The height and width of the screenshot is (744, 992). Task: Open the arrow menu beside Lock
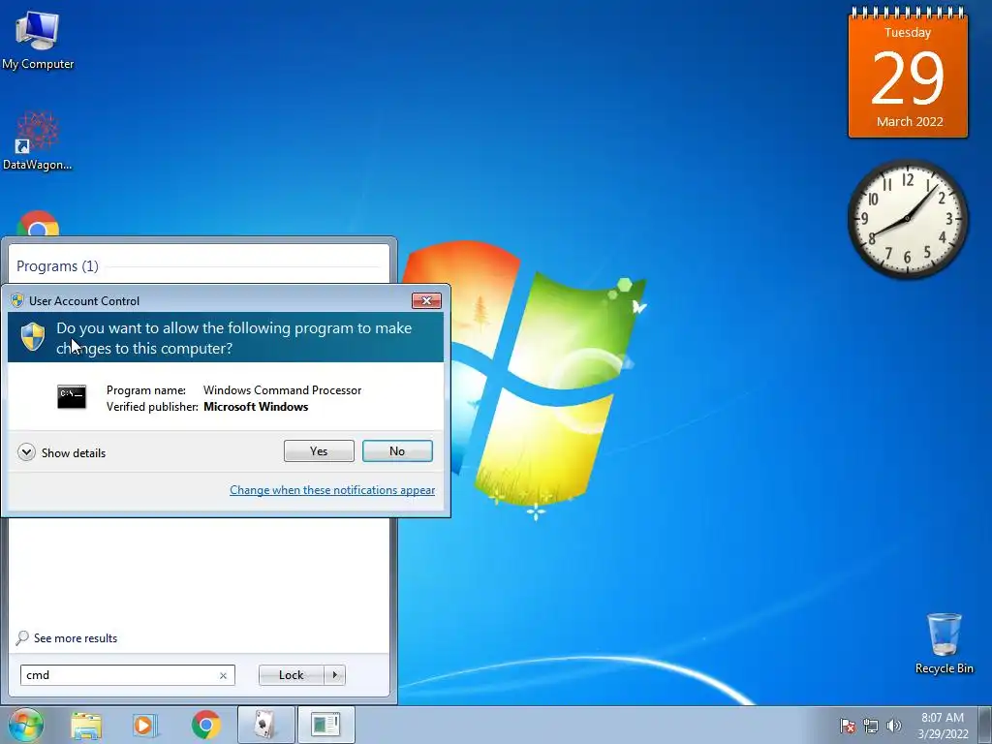click(x=334, y=675)
